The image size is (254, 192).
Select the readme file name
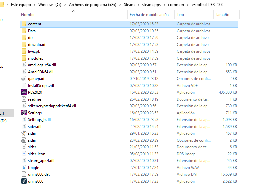(x=34, y=99)
